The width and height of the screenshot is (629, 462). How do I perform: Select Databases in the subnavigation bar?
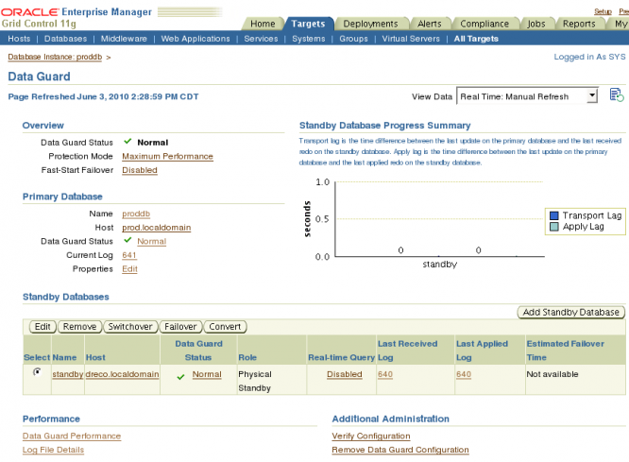65,39
